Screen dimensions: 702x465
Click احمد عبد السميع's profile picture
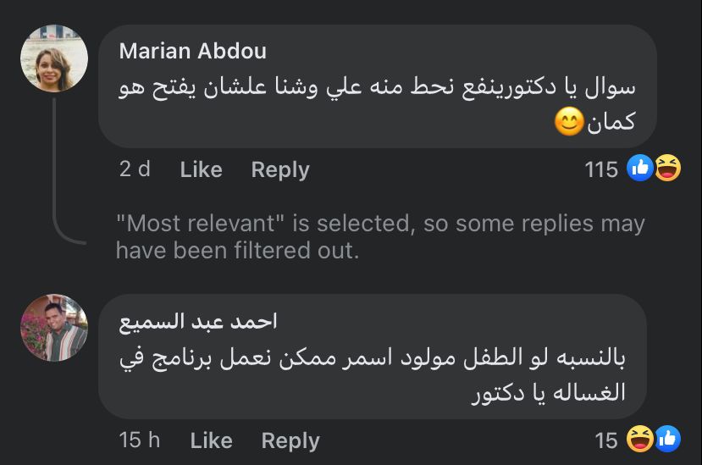[x=54, y=328]
